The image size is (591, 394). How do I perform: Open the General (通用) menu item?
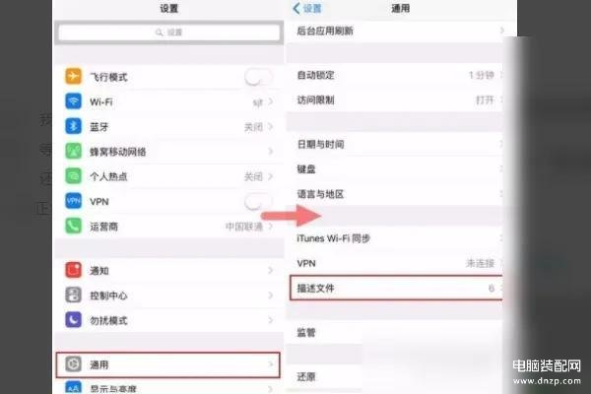coord(168,364)
